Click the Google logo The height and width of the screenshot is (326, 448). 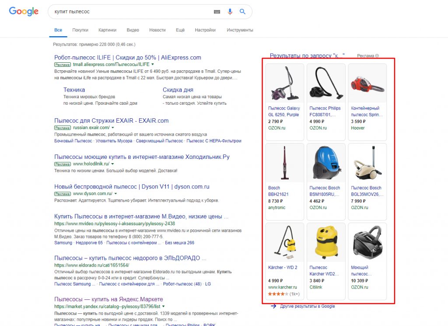[x=24, y=12]
